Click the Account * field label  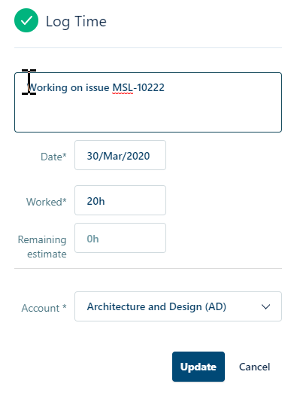pyautogui.click(x=44, y=308)
